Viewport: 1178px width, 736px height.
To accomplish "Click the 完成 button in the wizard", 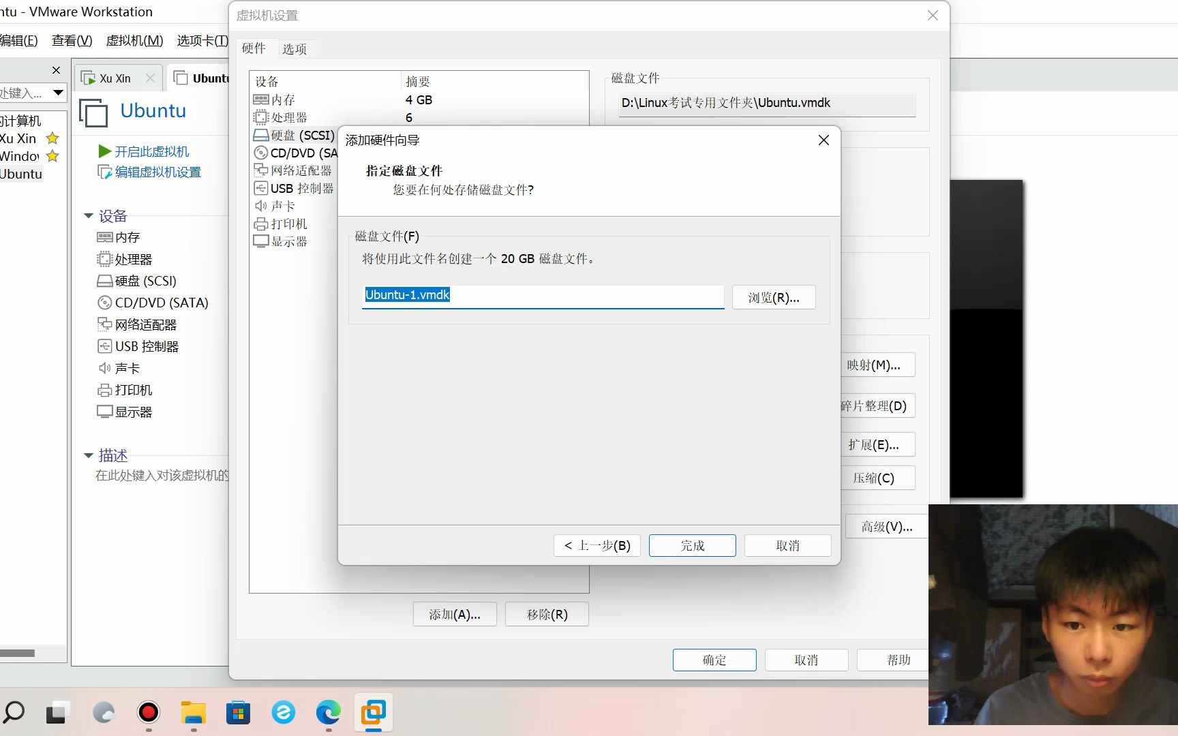I will click(x=692, y=545).
